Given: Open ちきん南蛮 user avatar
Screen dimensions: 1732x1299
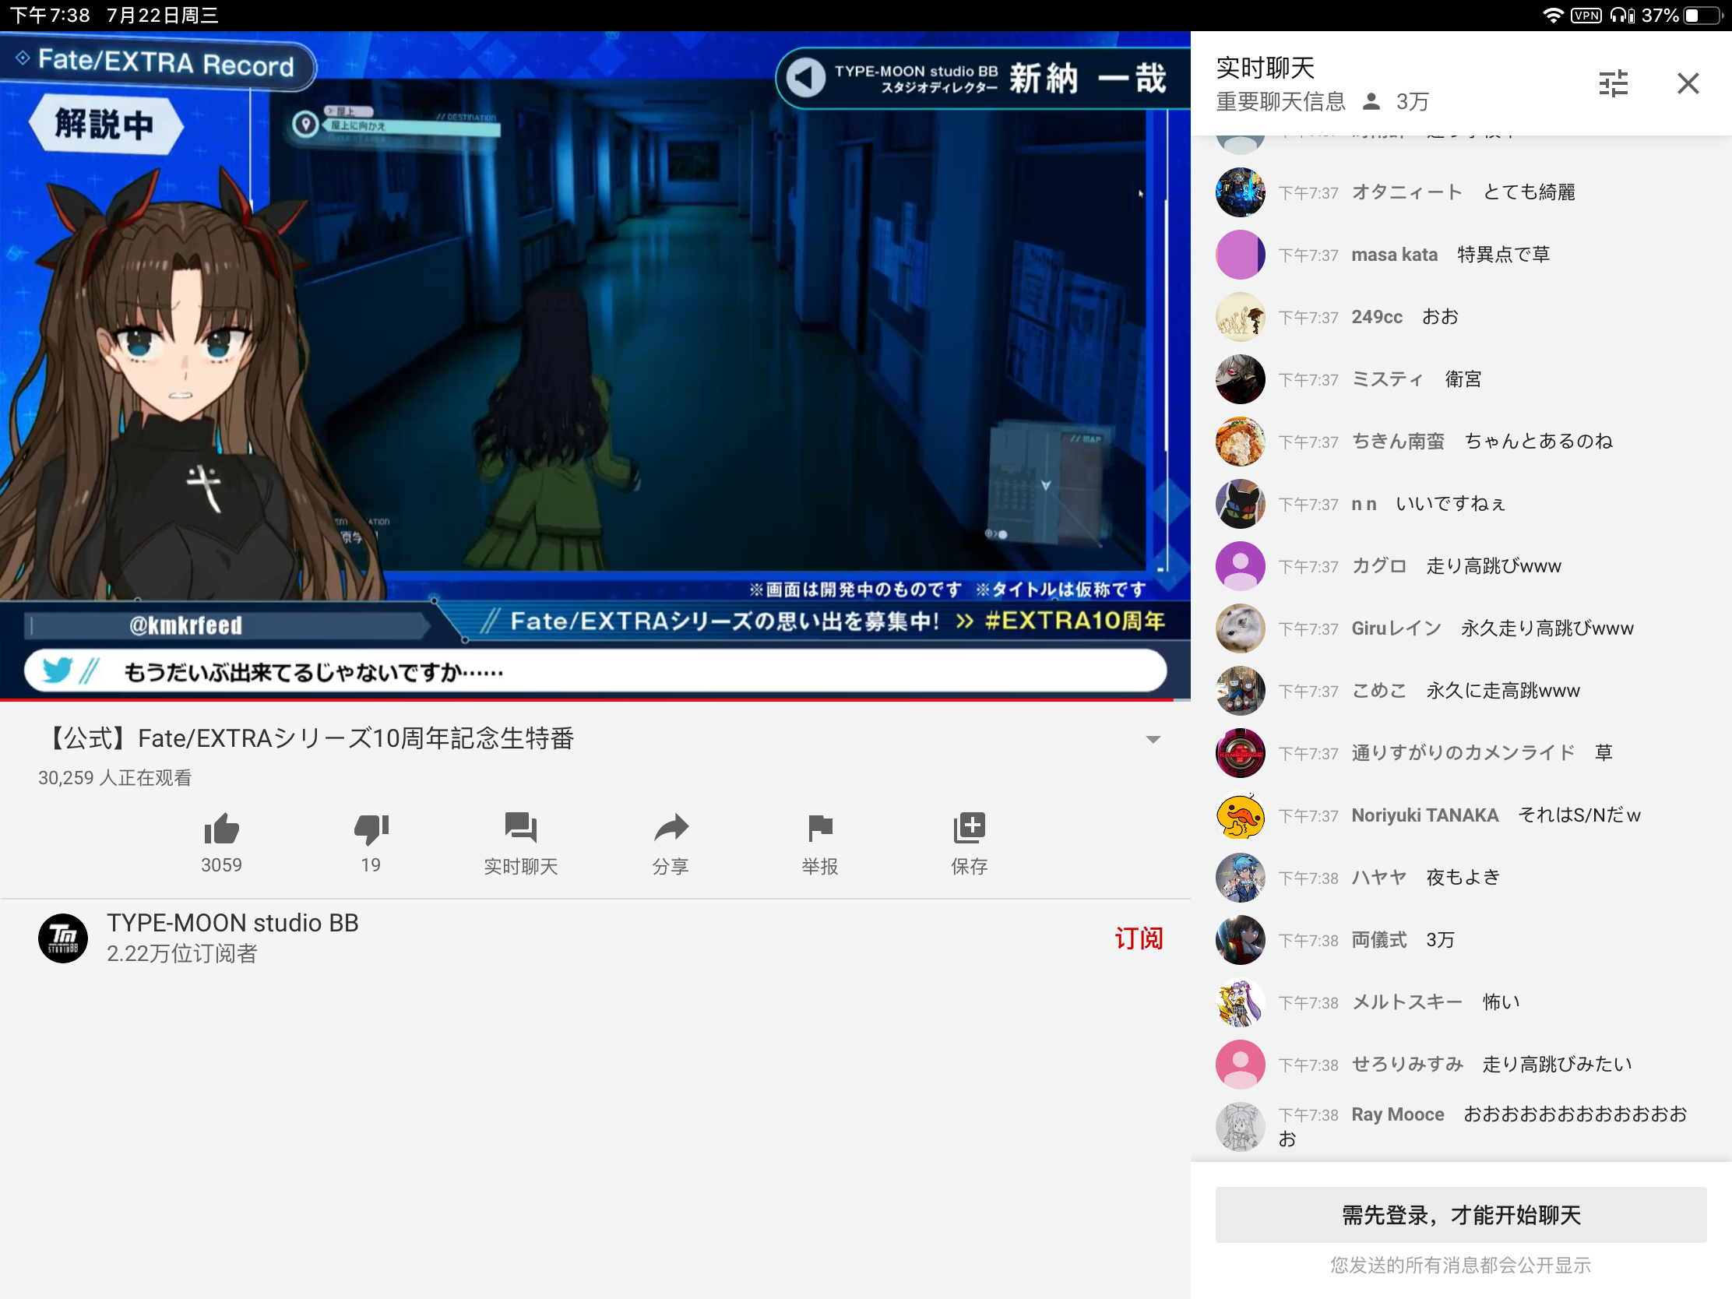Looking at the screenshot, I should click(1241, 442).
